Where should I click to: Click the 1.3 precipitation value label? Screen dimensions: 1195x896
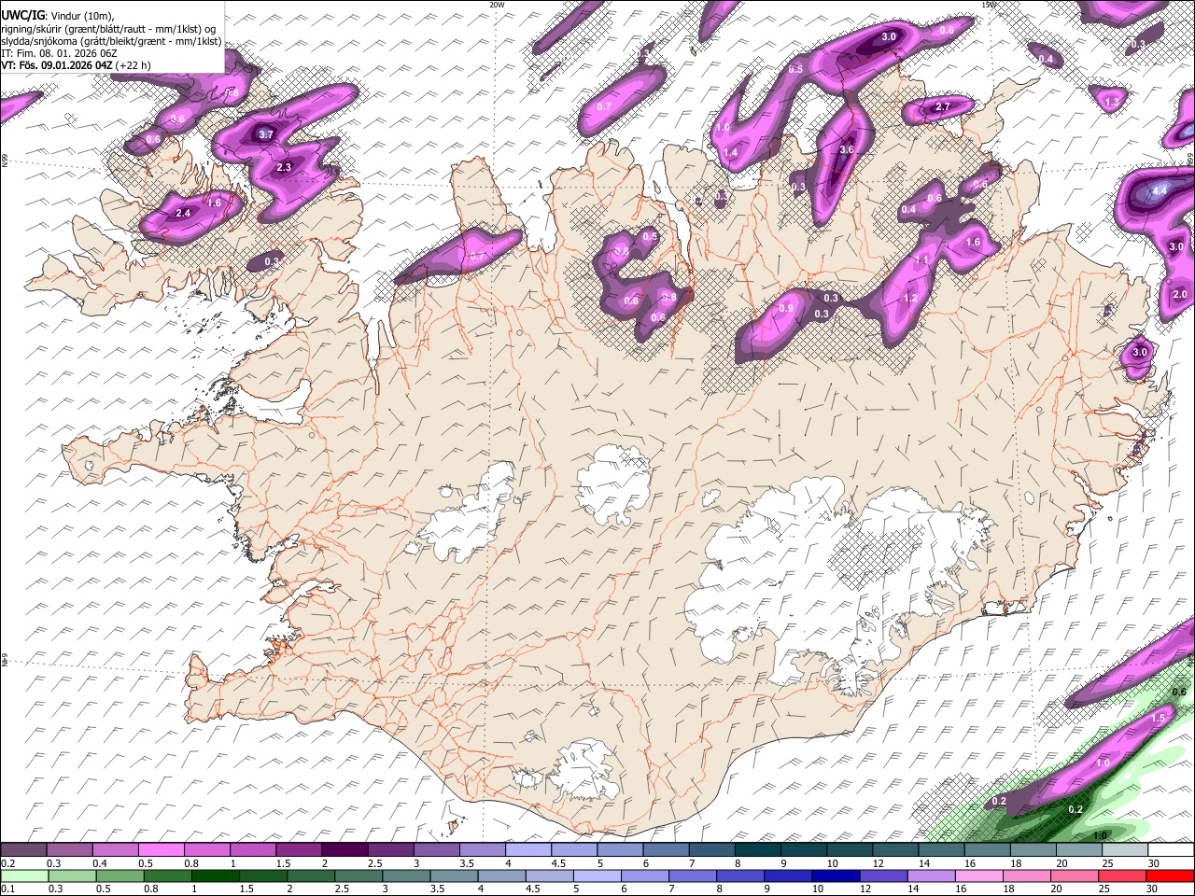tap(1112, 102)
